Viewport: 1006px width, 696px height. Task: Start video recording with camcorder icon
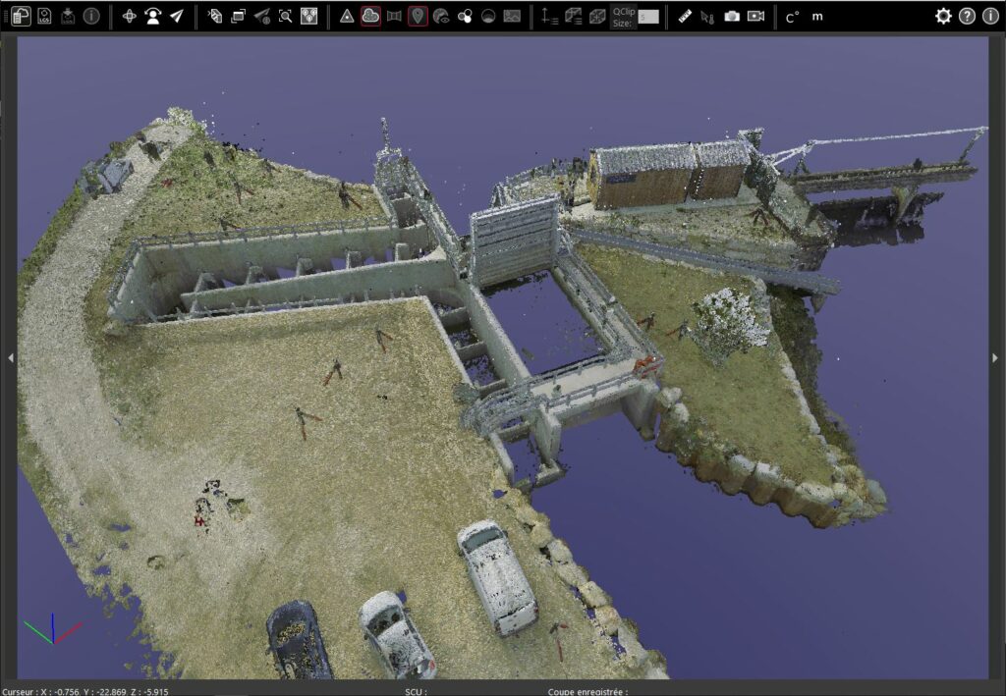(x=755, y=16)
